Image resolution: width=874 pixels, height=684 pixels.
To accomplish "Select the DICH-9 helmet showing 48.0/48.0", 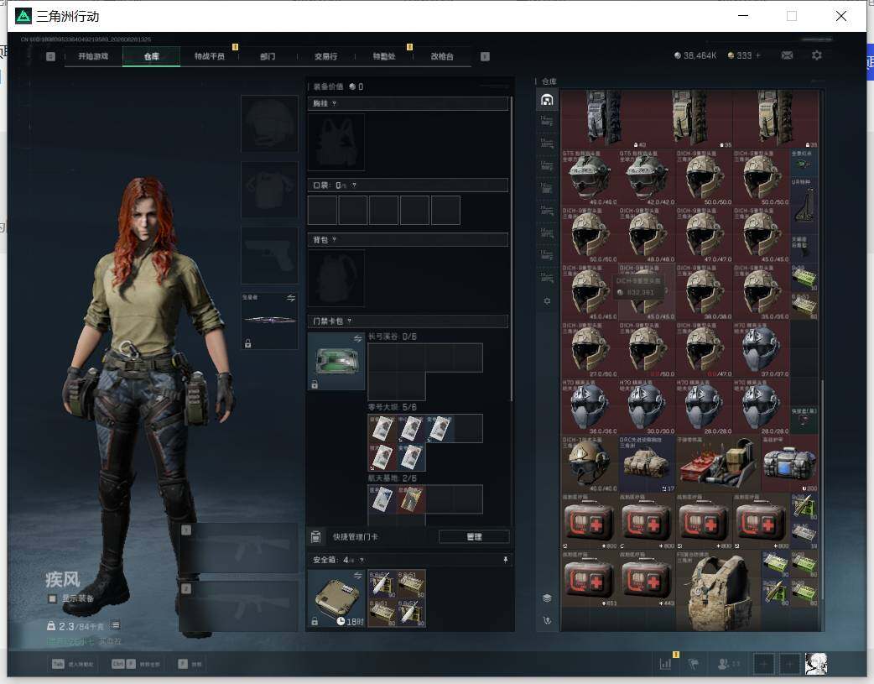I will tap(647, 235).
